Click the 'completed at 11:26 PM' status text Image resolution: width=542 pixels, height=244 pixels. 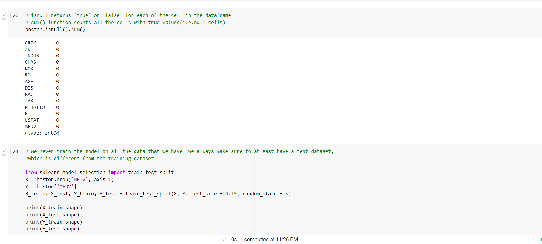click(271, 239)
